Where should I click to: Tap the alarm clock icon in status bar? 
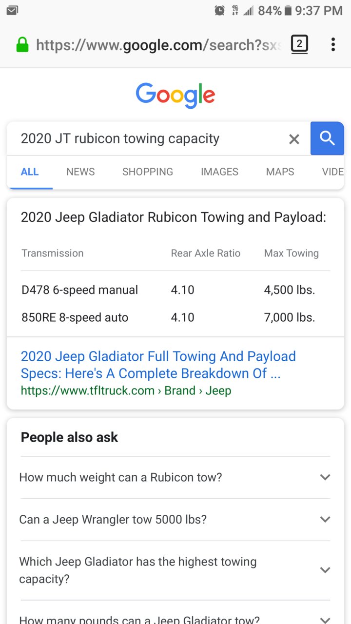(x=220, y=10)
